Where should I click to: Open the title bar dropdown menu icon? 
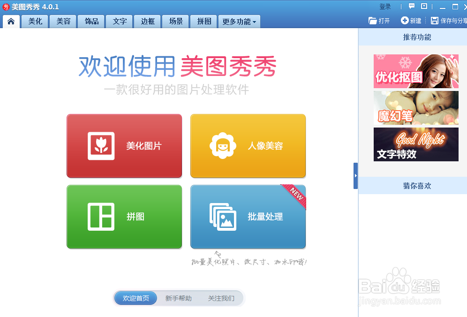(424, 6)
